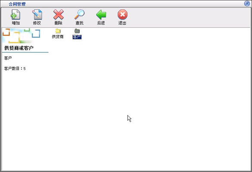
Task: Click the 增加 add document icon
Action: (x=15, y=15)
